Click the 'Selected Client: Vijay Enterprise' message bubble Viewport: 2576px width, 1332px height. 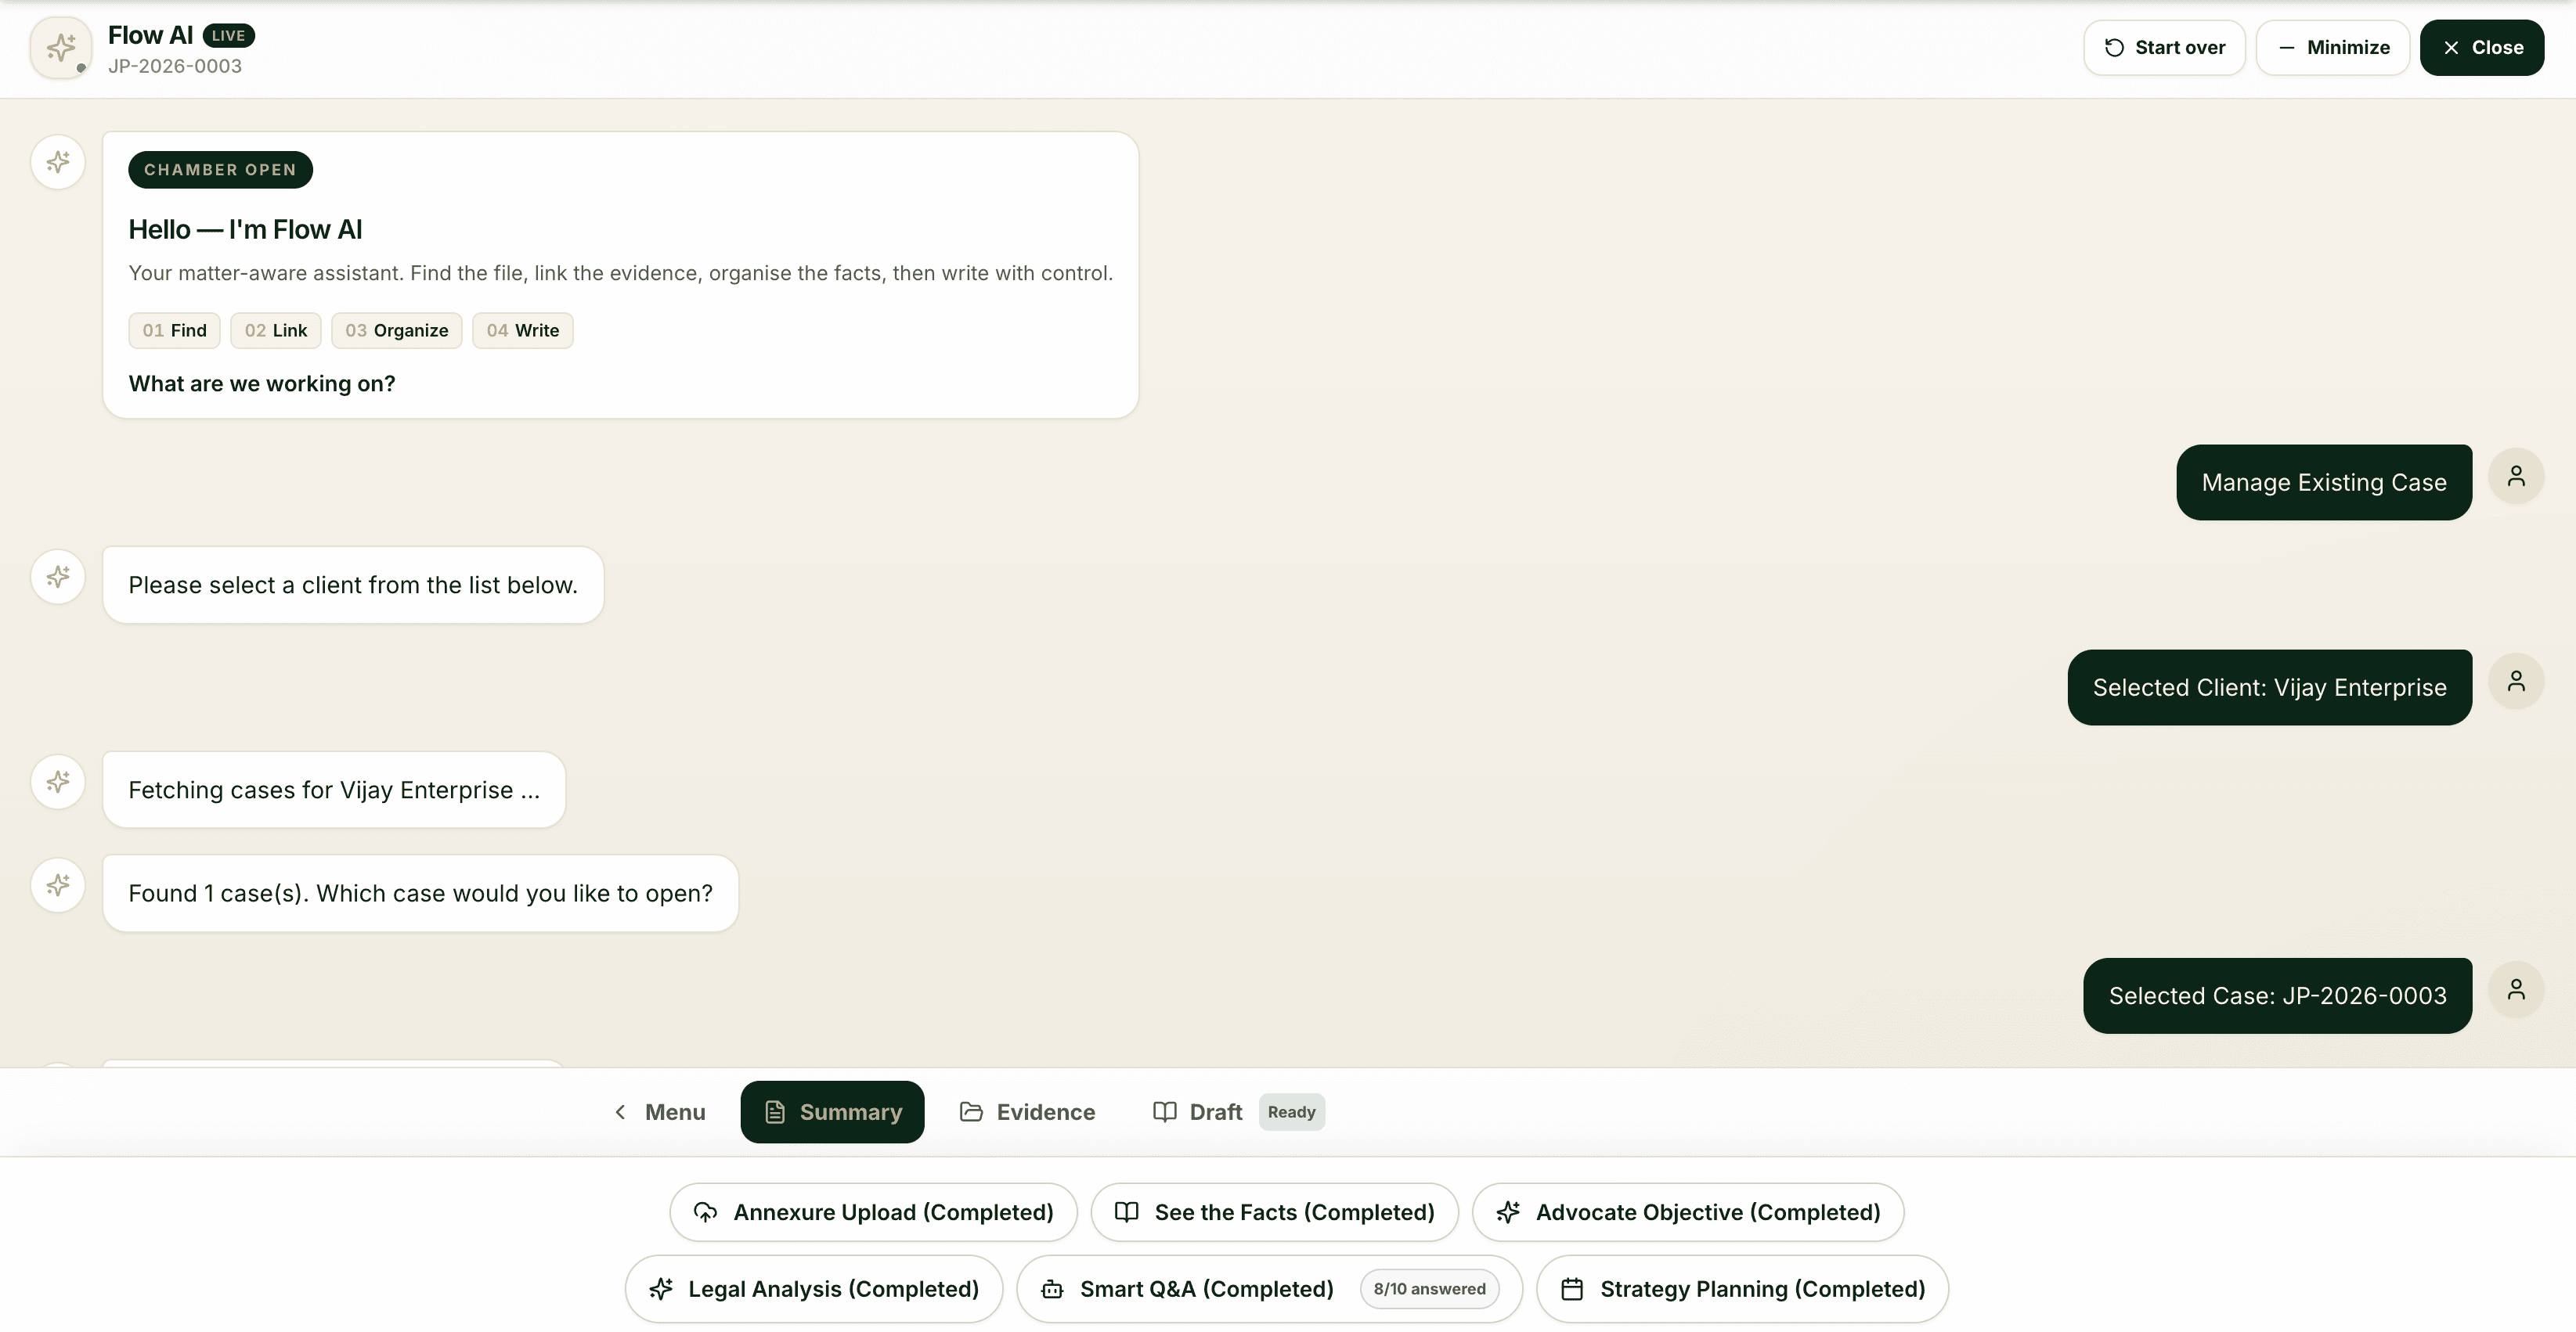click(x=2270, y=687)
